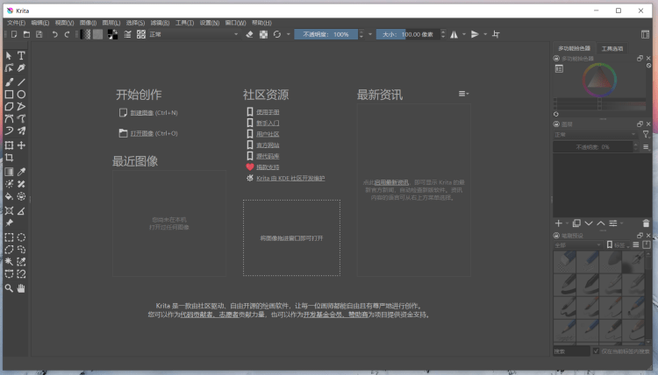This screenshot has width=658, height=375.
Task: Click the Undo arrow in toolbar
Action: point(55,34)
